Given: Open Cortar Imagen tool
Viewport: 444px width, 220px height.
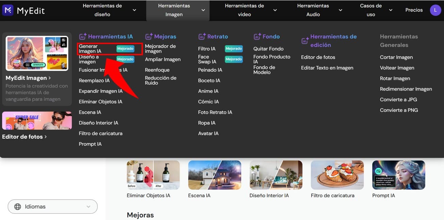Looking at the screenshot, I should click(x=396, y=57).
